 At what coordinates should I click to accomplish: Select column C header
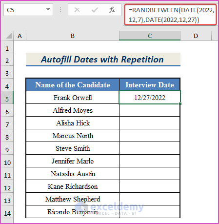click(x=150, y=36)
